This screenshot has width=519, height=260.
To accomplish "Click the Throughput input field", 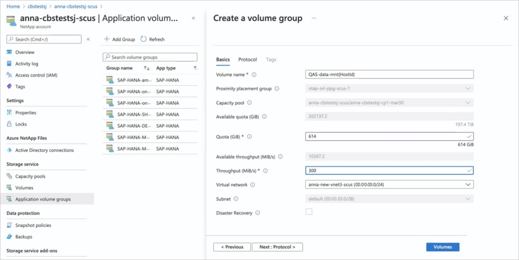I will tap(389, 170).
